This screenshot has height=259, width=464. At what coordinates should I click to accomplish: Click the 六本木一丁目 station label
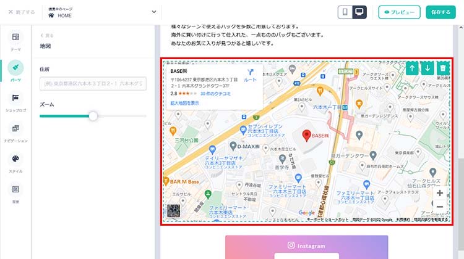(327, 107)
